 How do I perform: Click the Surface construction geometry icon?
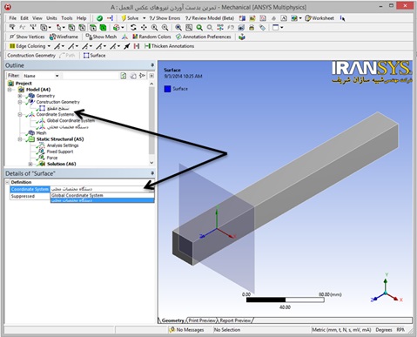coord(86,55)
